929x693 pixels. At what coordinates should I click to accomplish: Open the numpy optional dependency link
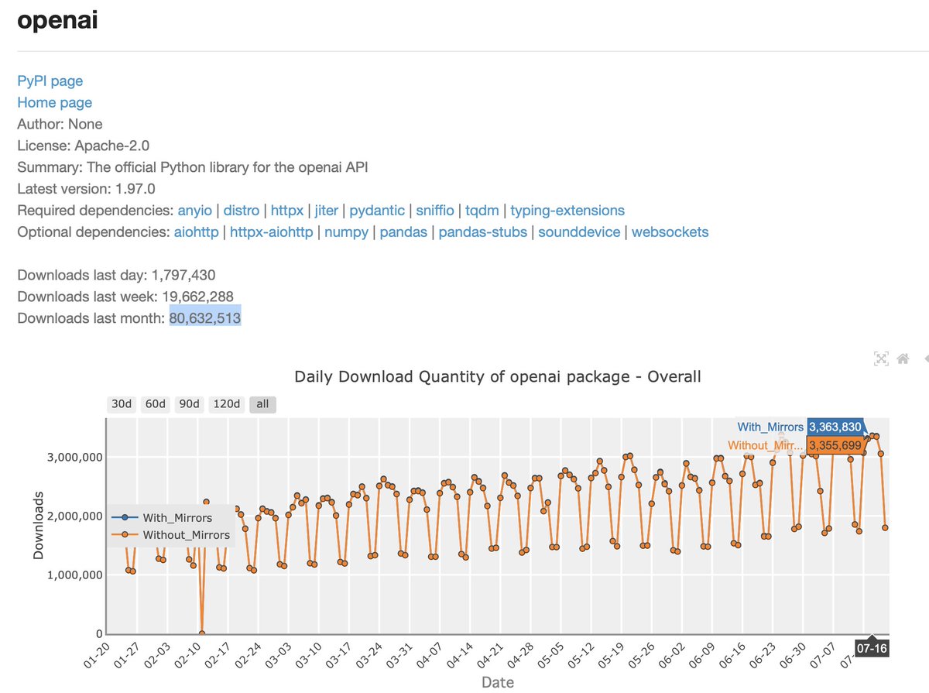346,232
